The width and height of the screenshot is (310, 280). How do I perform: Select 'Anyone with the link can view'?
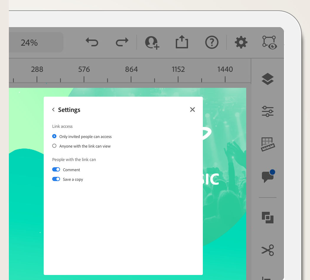[54, 146]
